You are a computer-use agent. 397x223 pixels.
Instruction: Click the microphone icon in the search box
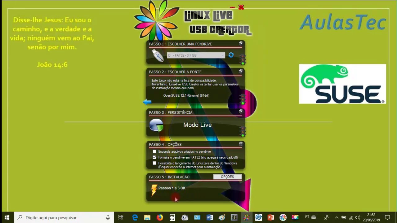tap(108, 217)
